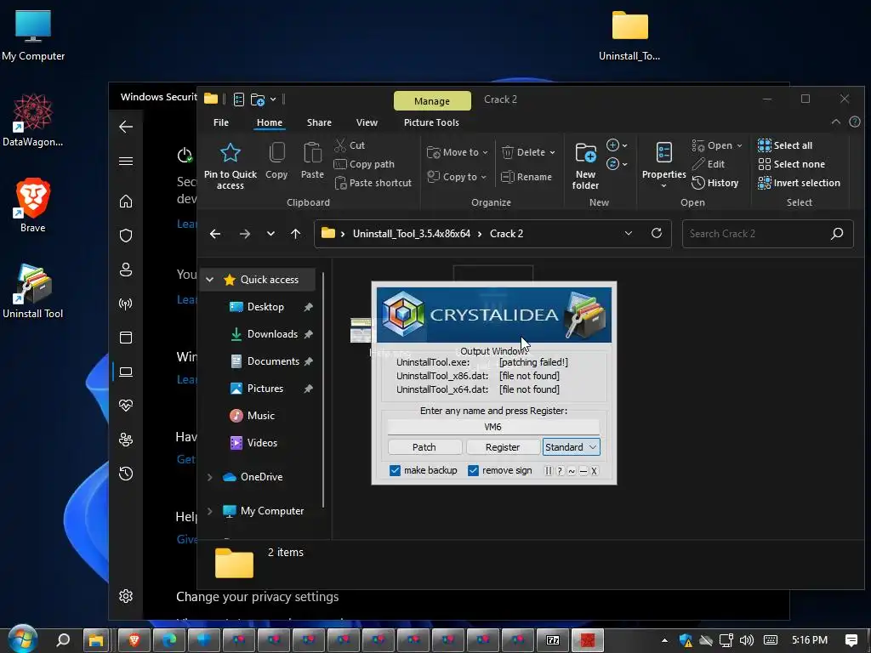
Task: Switch to the Share ribbon tab
Action: 319,122
